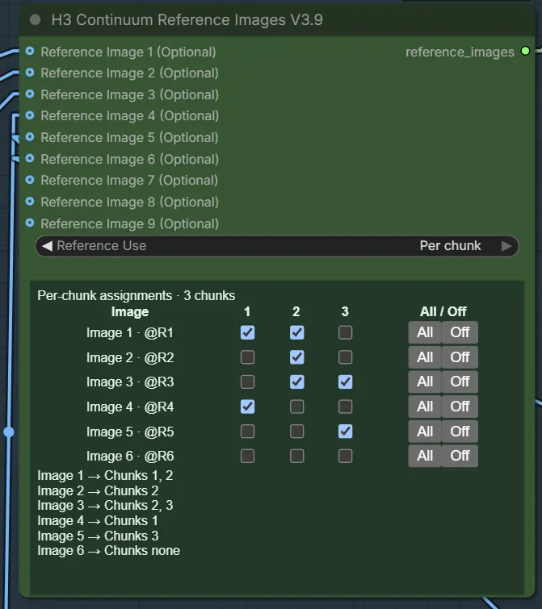Click summary line 'Image 3 → Chunks 2, 3'
Image resolution: width=542 pixels, height=609 pixels.
pyautogui.click(x=105, y=505)
